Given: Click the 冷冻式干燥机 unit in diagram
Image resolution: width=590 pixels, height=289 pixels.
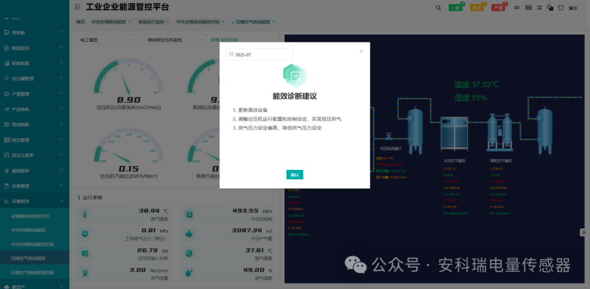Looking at the screenshot, I should click(454, 135).
